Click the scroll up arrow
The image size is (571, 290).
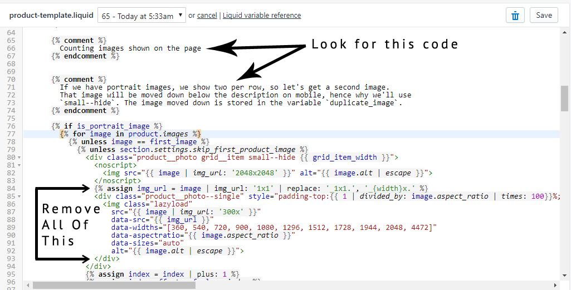click(x=564, y=32)
